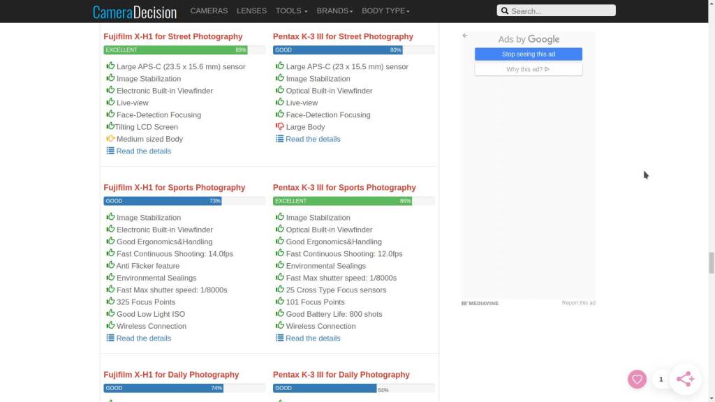This screenshot has width=715, height=402.
Task: Click Why this ad? button
Action: click(x=529, y=69)
